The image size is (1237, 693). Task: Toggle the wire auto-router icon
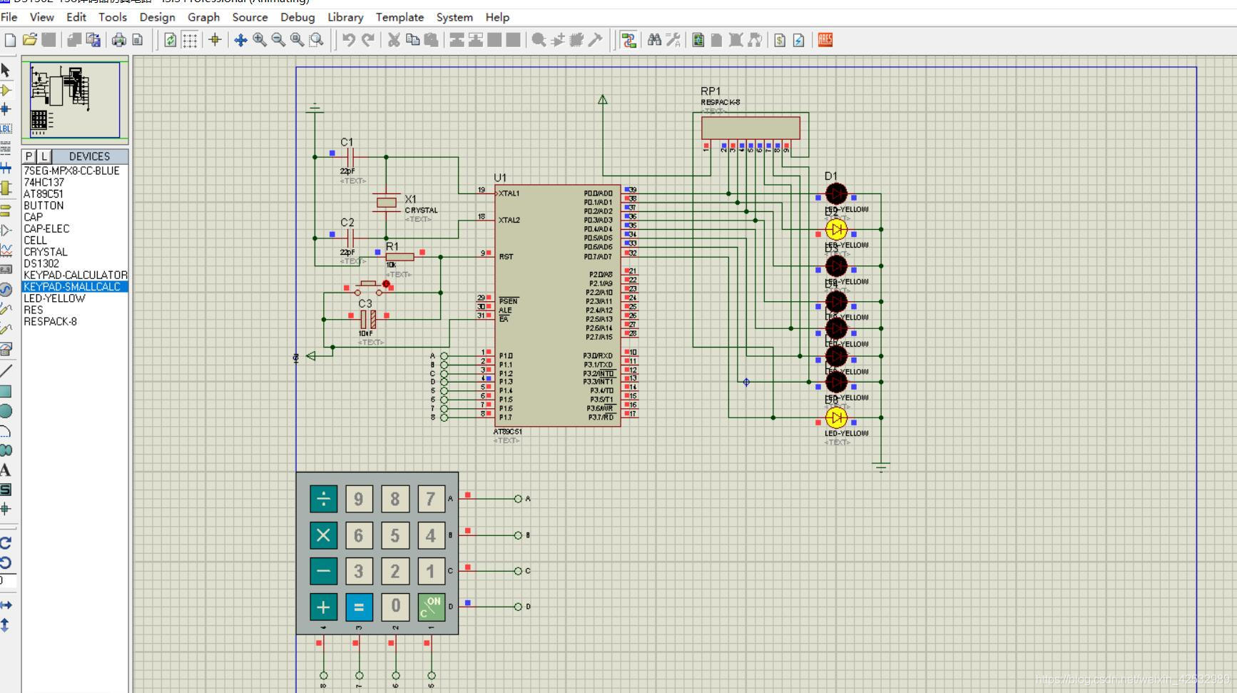(628, 40)
